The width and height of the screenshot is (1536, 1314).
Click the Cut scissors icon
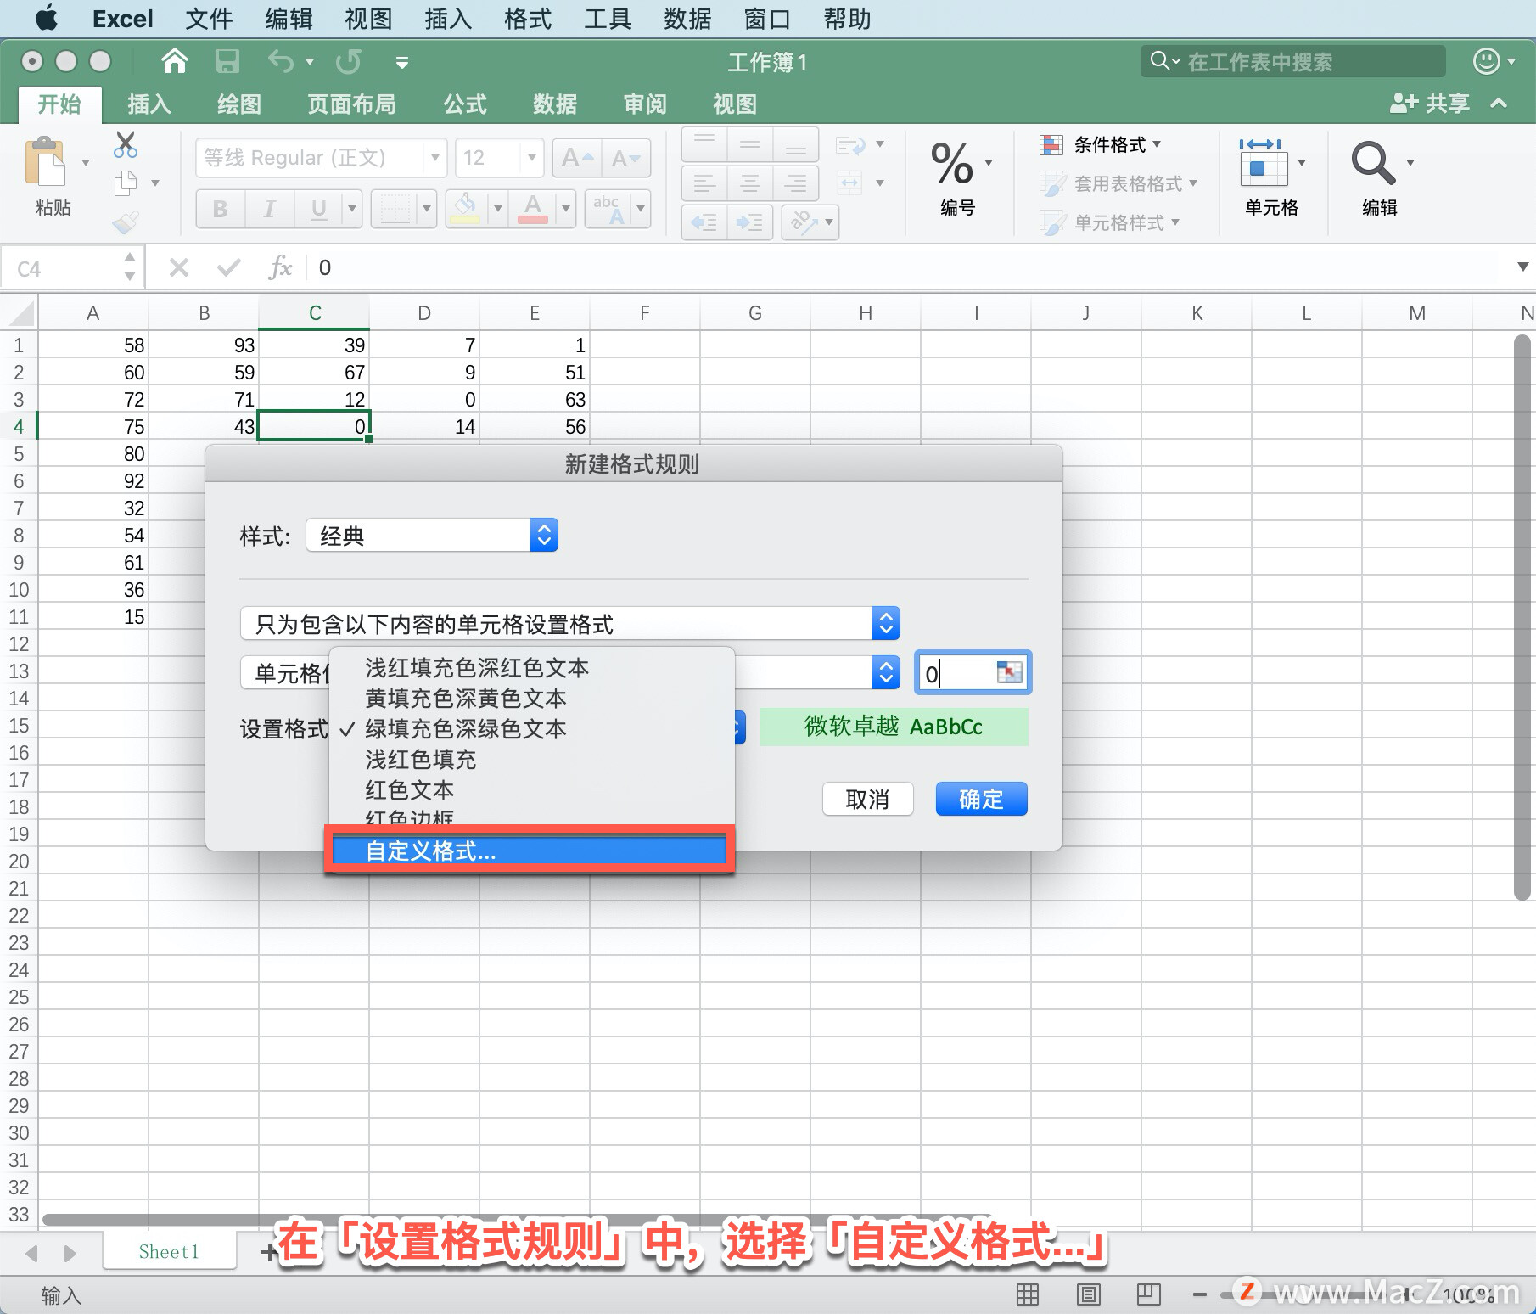tap(126, 144)
